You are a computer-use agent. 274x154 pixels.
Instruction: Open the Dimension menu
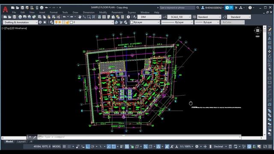click(x=89, y=12)
